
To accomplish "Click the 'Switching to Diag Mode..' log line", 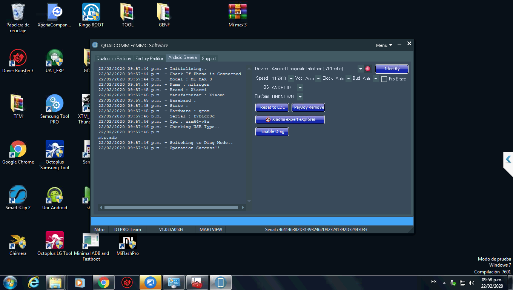I will click(x=166, y=143).
